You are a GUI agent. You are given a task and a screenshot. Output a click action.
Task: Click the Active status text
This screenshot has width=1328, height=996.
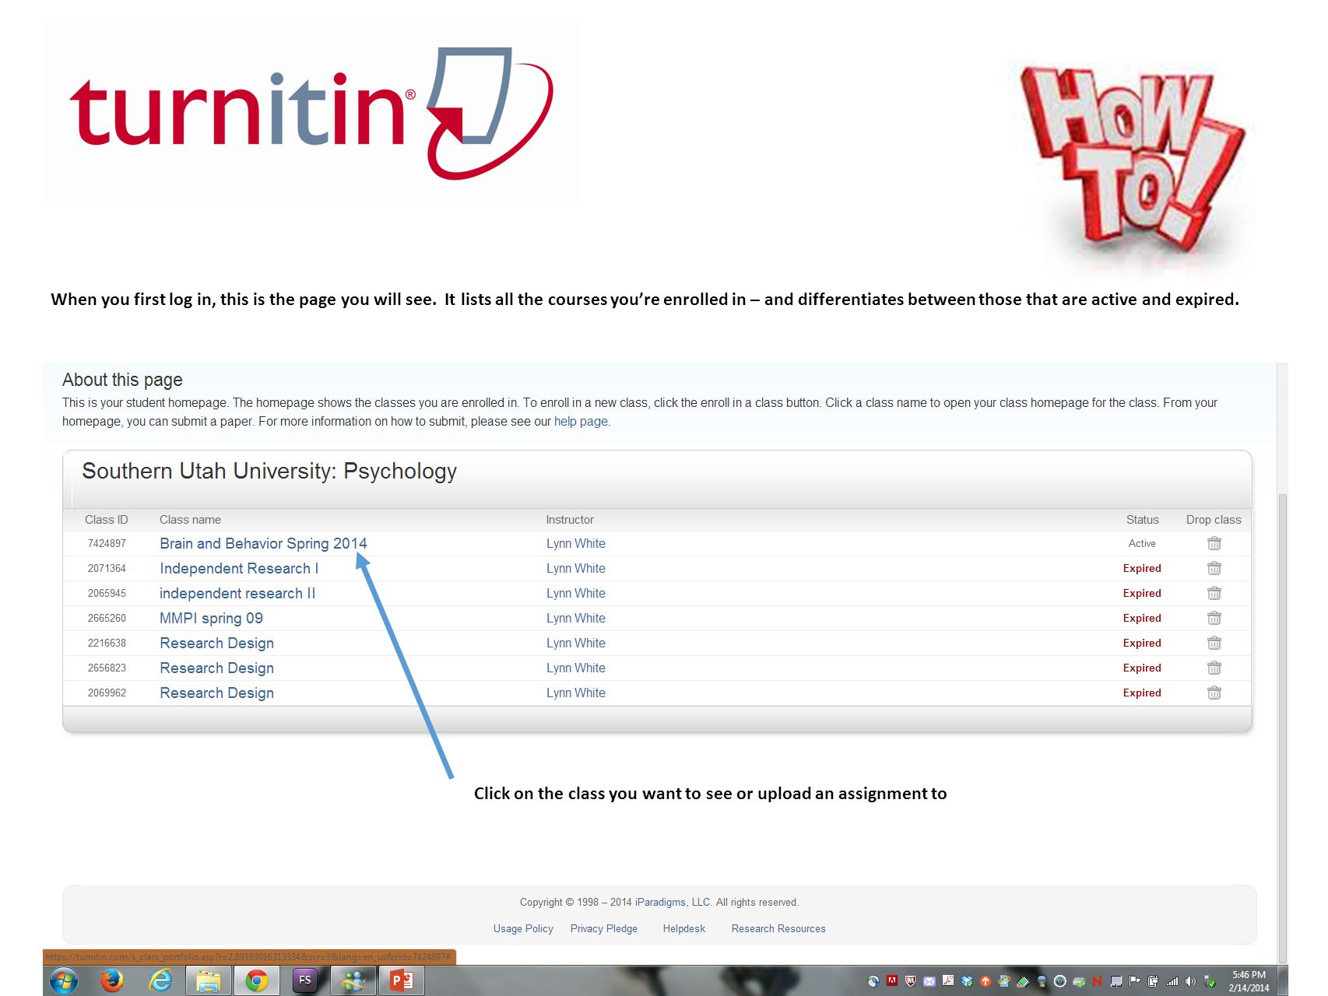pyautogui.click(x=1142, y=543)
